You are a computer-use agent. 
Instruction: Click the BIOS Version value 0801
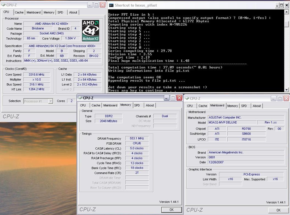tap(246, 157)
